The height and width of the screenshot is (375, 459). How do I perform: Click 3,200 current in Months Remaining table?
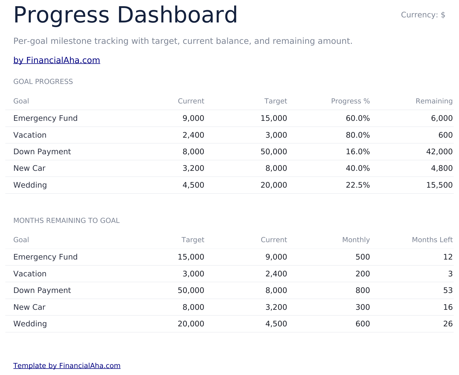coord(276,307)
